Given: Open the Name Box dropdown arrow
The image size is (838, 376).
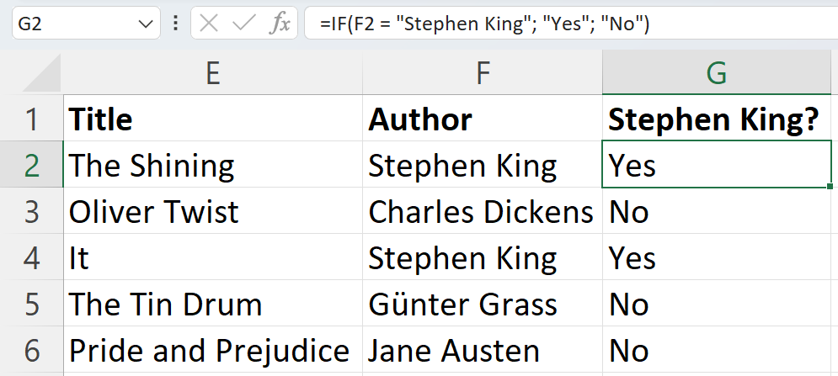Looking at the screenshot, I should click(146, 24).
